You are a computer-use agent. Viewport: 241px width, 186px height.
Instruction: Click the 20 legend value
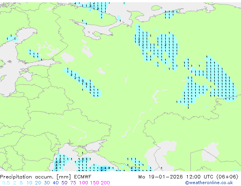point(38,183)
